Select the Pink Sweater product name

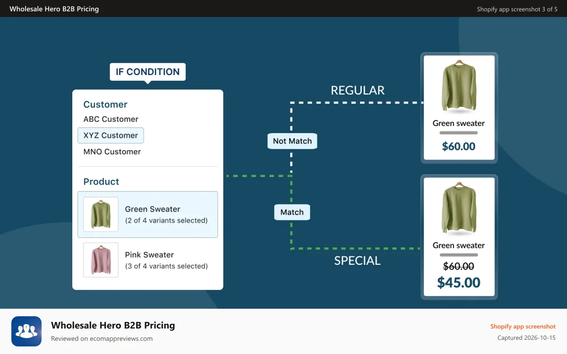(x=149, y=255)
